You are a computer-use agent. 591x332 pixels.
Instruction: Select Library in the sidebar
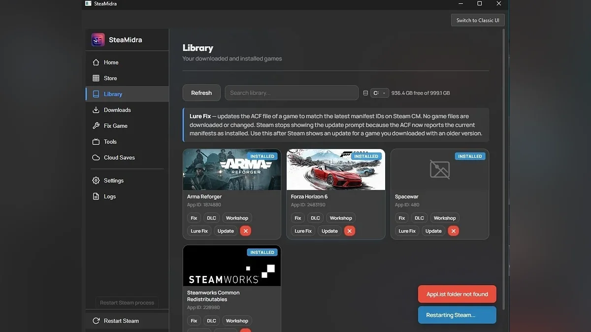[127, 94]
